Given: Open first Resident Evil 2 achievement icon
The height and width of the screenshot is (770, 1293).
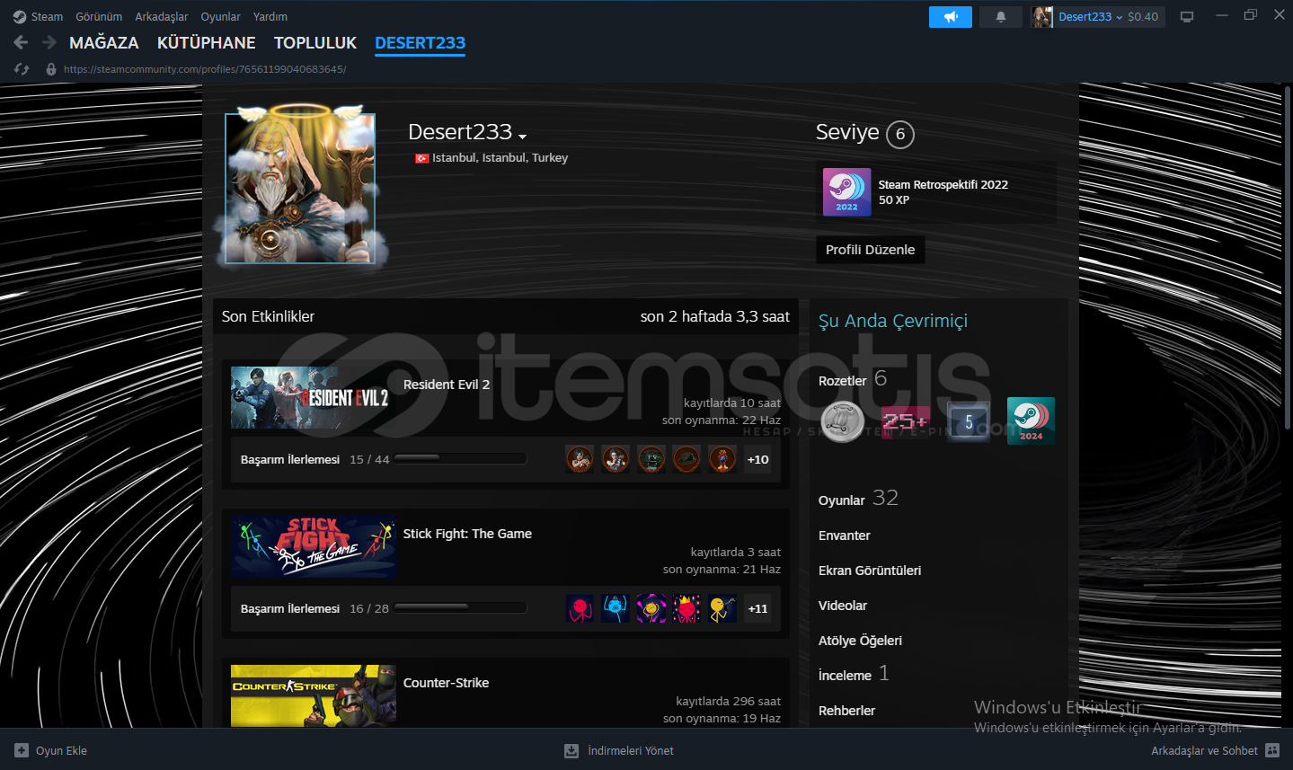Looking at the screenshot, I should tap(580, 459).
